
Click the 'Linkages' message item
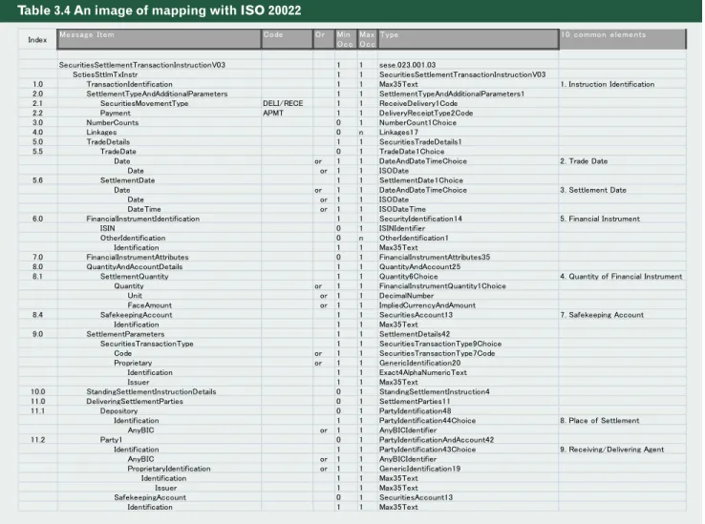pos(101,133)
